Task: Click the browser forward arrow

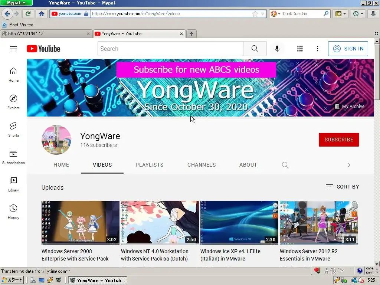Action: click(x=16, y=14)
